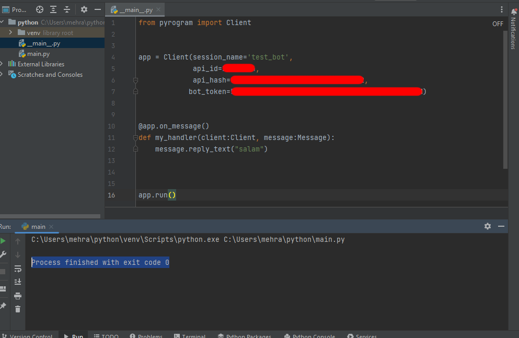Fold the my_handler function at line 11
Image resolution: width=519 pixels, height=338 pixels.
point(135,138)
